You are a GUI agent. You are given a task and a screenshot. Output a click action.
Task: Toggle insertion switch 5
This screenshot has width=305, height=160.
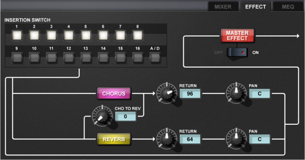click(86, 35)
